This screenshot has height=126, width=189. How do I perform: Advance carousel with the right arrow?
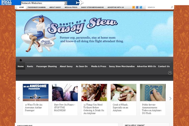click(170, 99)
